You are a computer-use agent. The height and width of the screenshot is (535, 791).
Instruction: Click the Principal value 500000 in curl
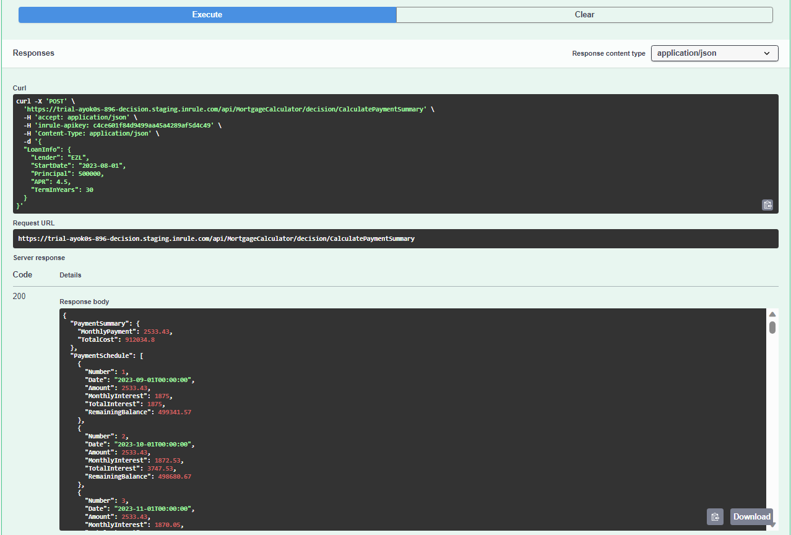coord(90,174)
